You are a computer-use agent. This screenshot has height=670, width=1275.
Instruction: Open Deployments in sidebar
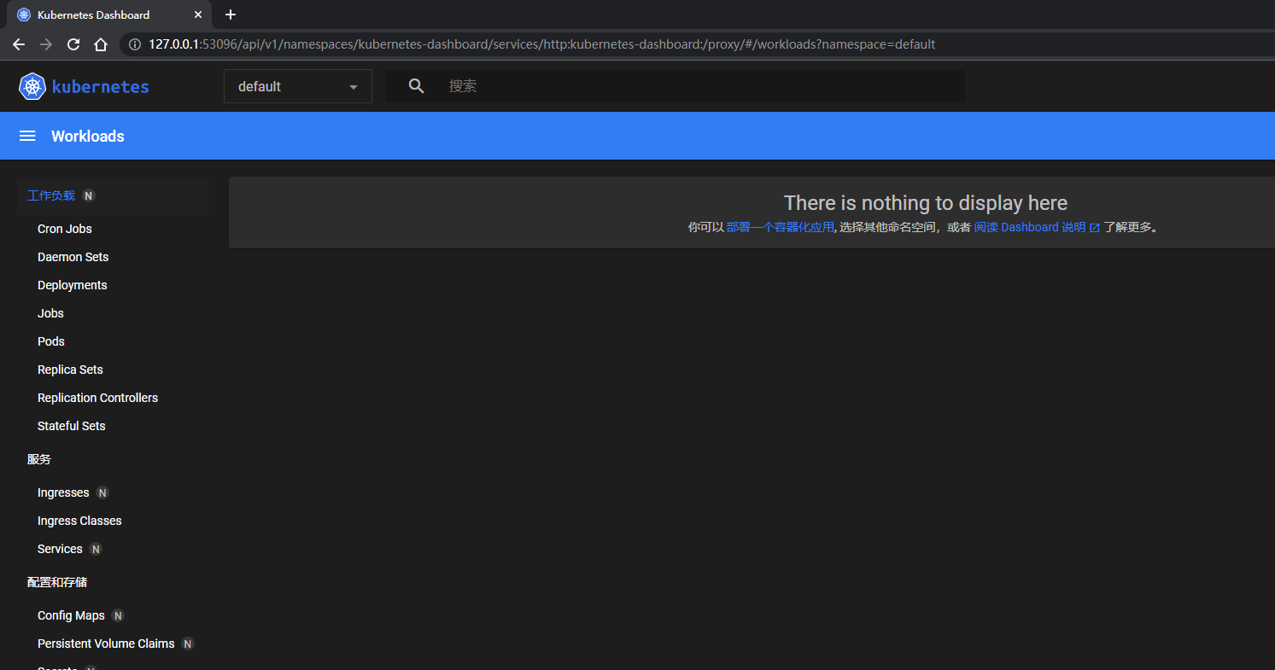pos(73,285)
